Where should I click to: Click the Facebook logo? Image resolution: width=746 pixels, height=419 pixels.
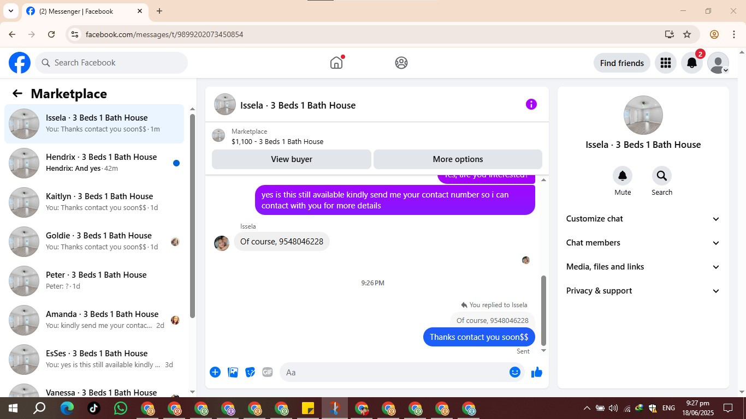click(20, 63)
